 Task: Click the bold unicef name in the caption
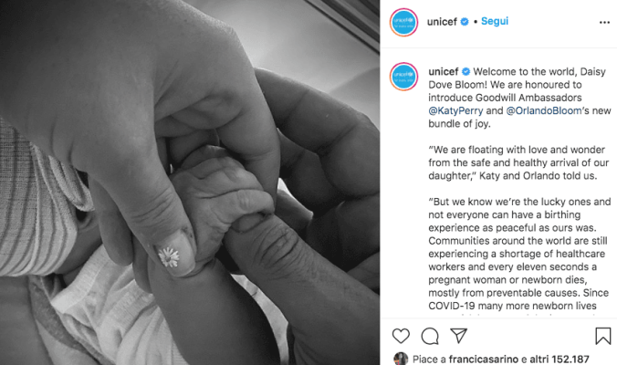tap(444, 71)
